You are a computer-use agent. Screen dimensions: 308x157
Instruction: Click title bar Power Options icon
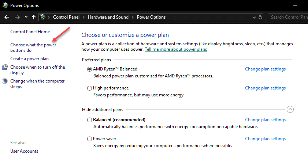click(x=5, y=5)
